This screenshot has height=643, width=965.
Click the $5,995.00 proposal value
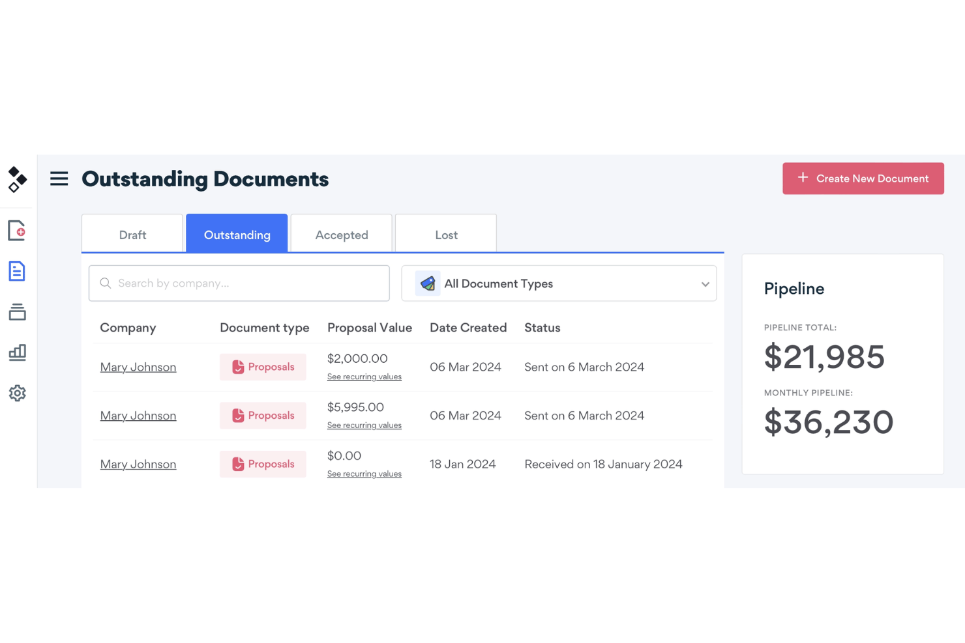pyautogui.click(x=355, y=407)
